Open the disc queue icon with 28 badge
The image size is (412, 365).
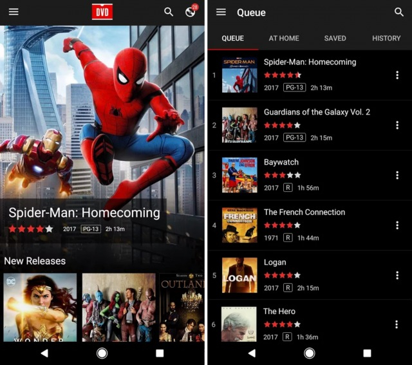(191, 11)
